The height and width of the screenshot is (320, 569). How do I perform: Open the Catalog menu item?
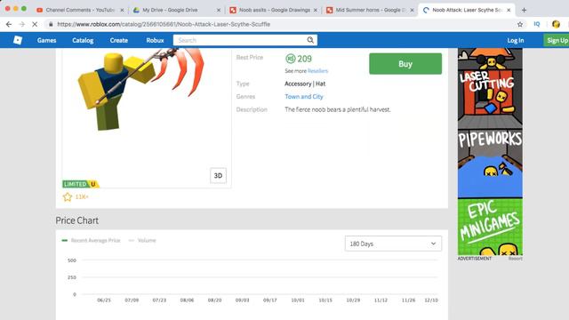83,40
